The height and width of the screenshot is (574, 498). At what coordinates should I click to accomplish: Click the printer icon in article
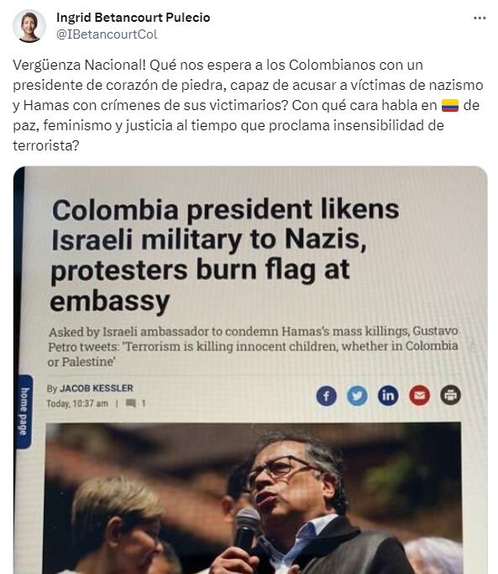[x=450, y=395]
